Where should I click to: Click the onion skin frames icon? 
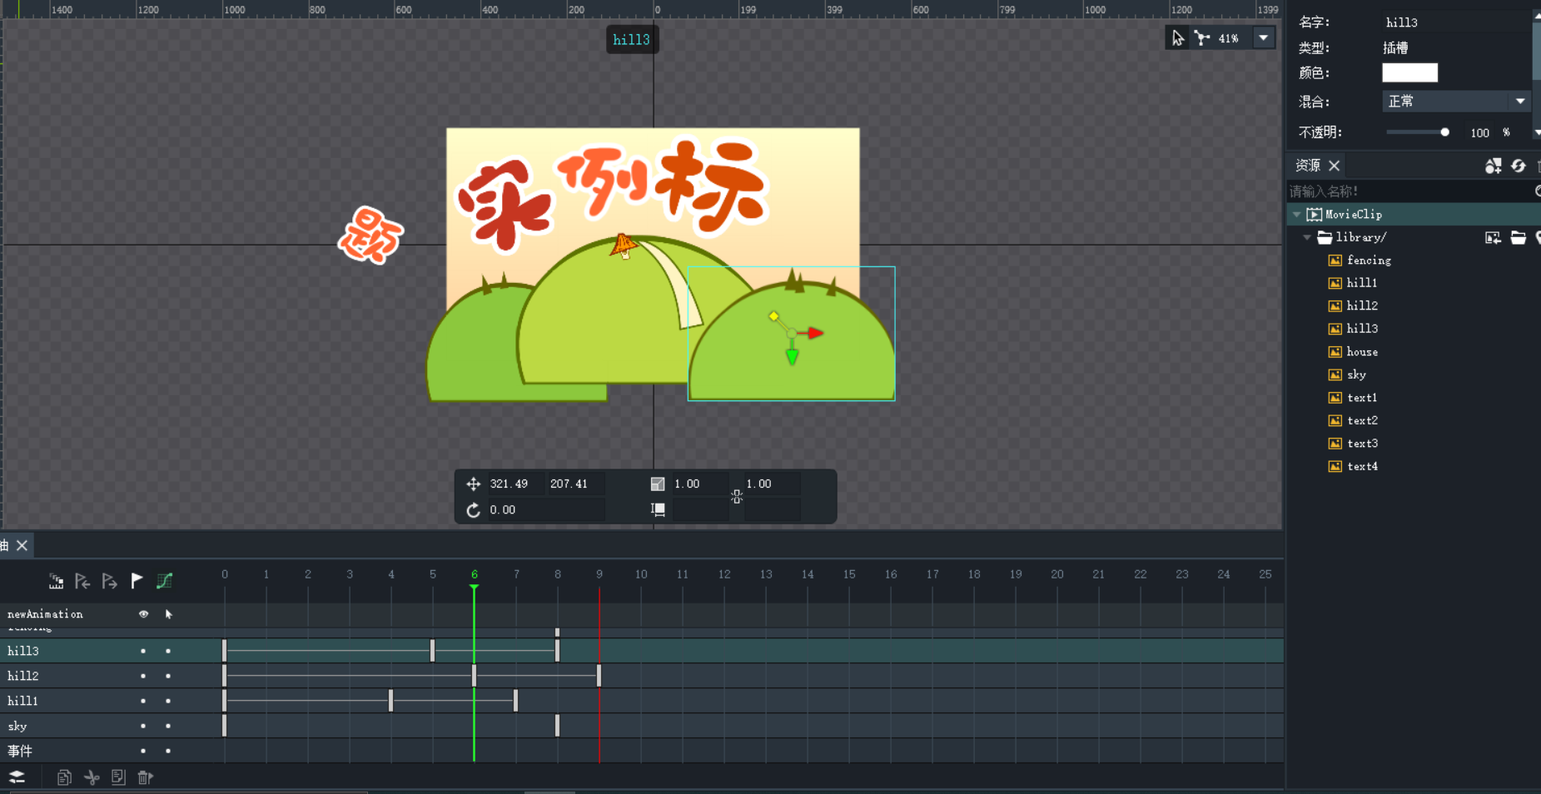pos(56,581)
